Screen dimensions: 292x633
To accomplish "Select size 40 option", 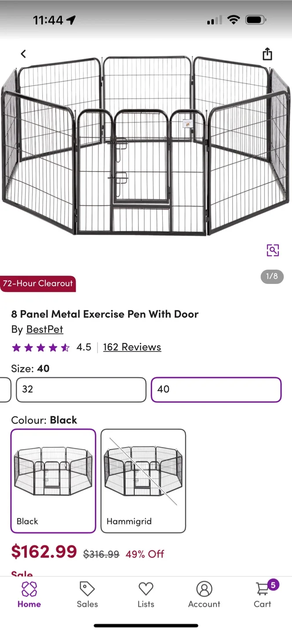I will [216, 389].
